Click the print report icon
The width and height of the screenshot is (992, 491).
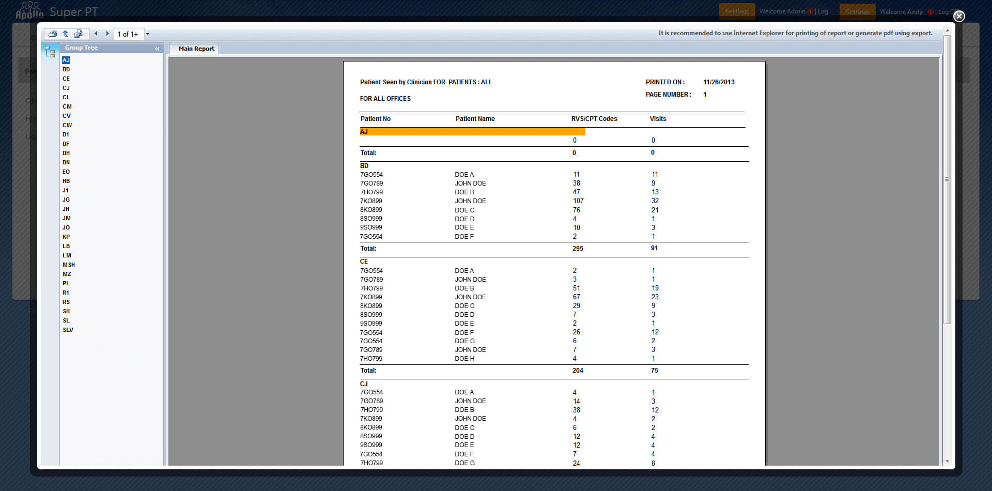click(x=53, y=34)
